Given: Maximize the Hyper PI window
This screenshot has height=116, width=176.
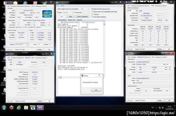Looking at the screenshot, I should (116, 2).
